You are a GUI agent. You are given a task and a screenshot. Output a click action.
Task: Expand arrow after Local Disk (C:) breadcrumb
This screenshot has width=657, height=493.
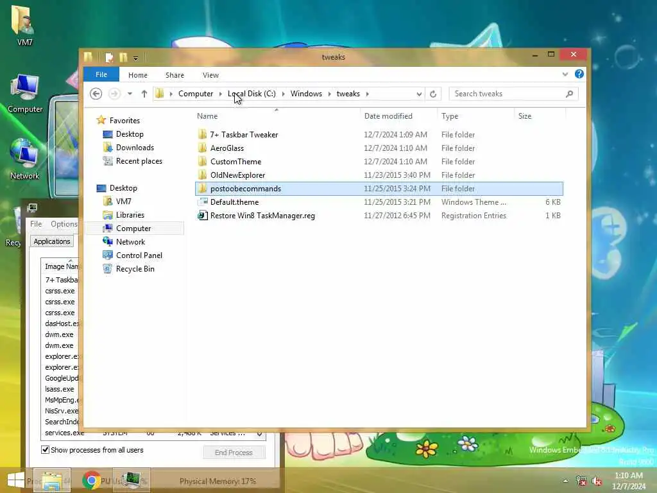283,94
